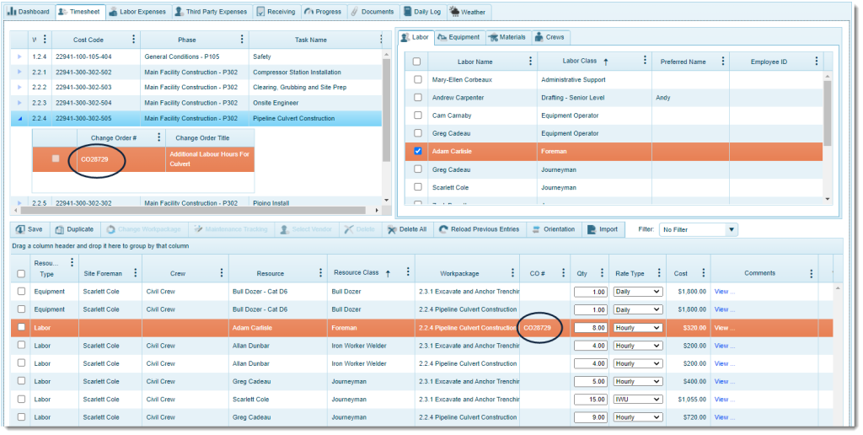Open Rate Type dropdown for Adam Carlisle

click(x=638, y=328)
